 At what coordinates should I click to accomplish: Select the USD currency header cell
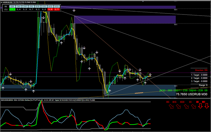pos(44,7)
